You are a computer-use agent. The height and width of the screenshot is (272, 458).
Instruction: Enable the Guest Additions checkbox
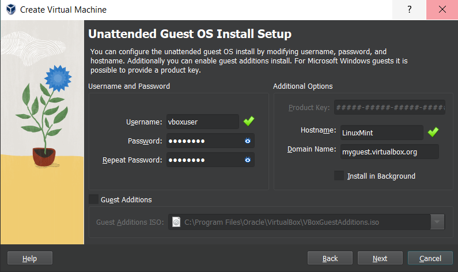[93, 199]
